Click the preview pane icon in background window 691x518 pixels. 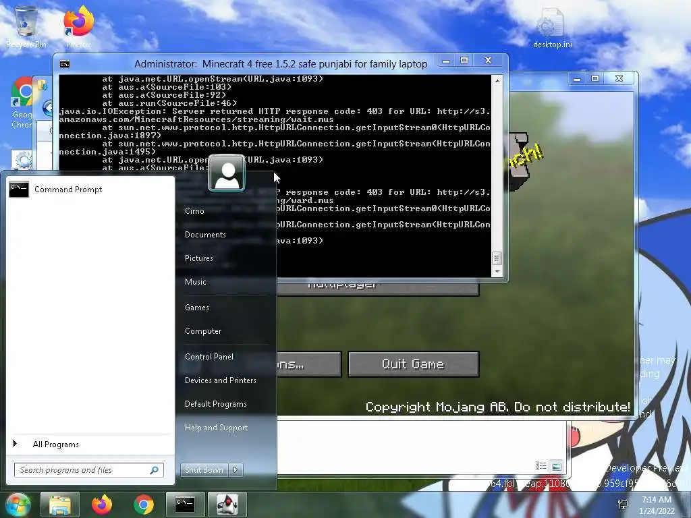coord(557,466)
